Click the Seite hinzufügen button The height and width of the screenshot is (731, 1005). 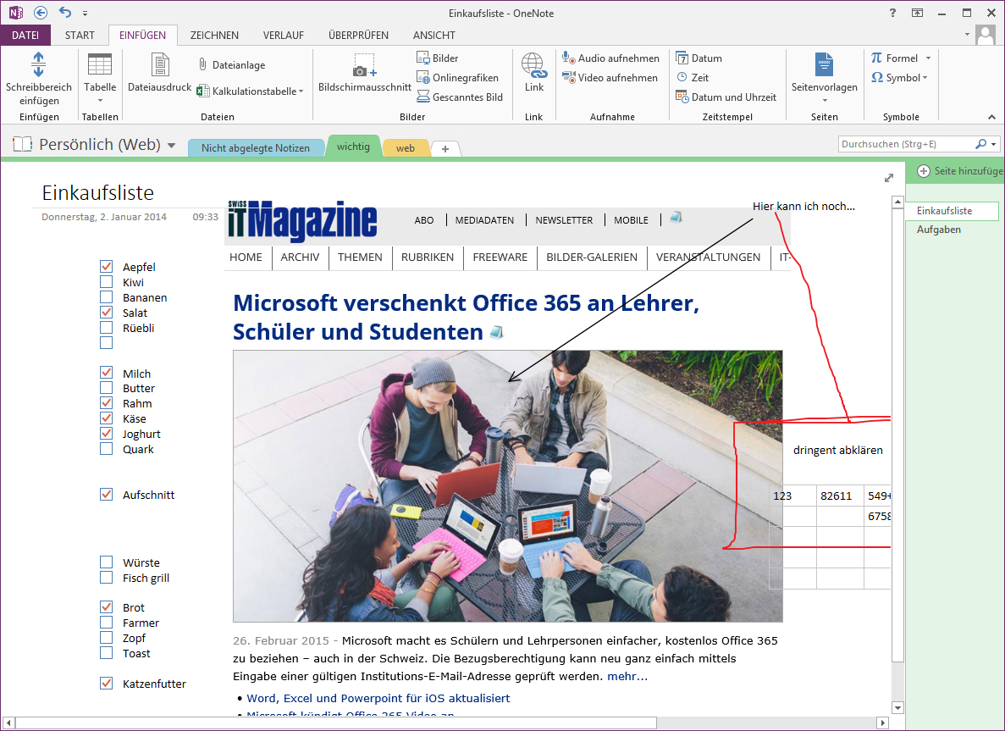[955, 171]
